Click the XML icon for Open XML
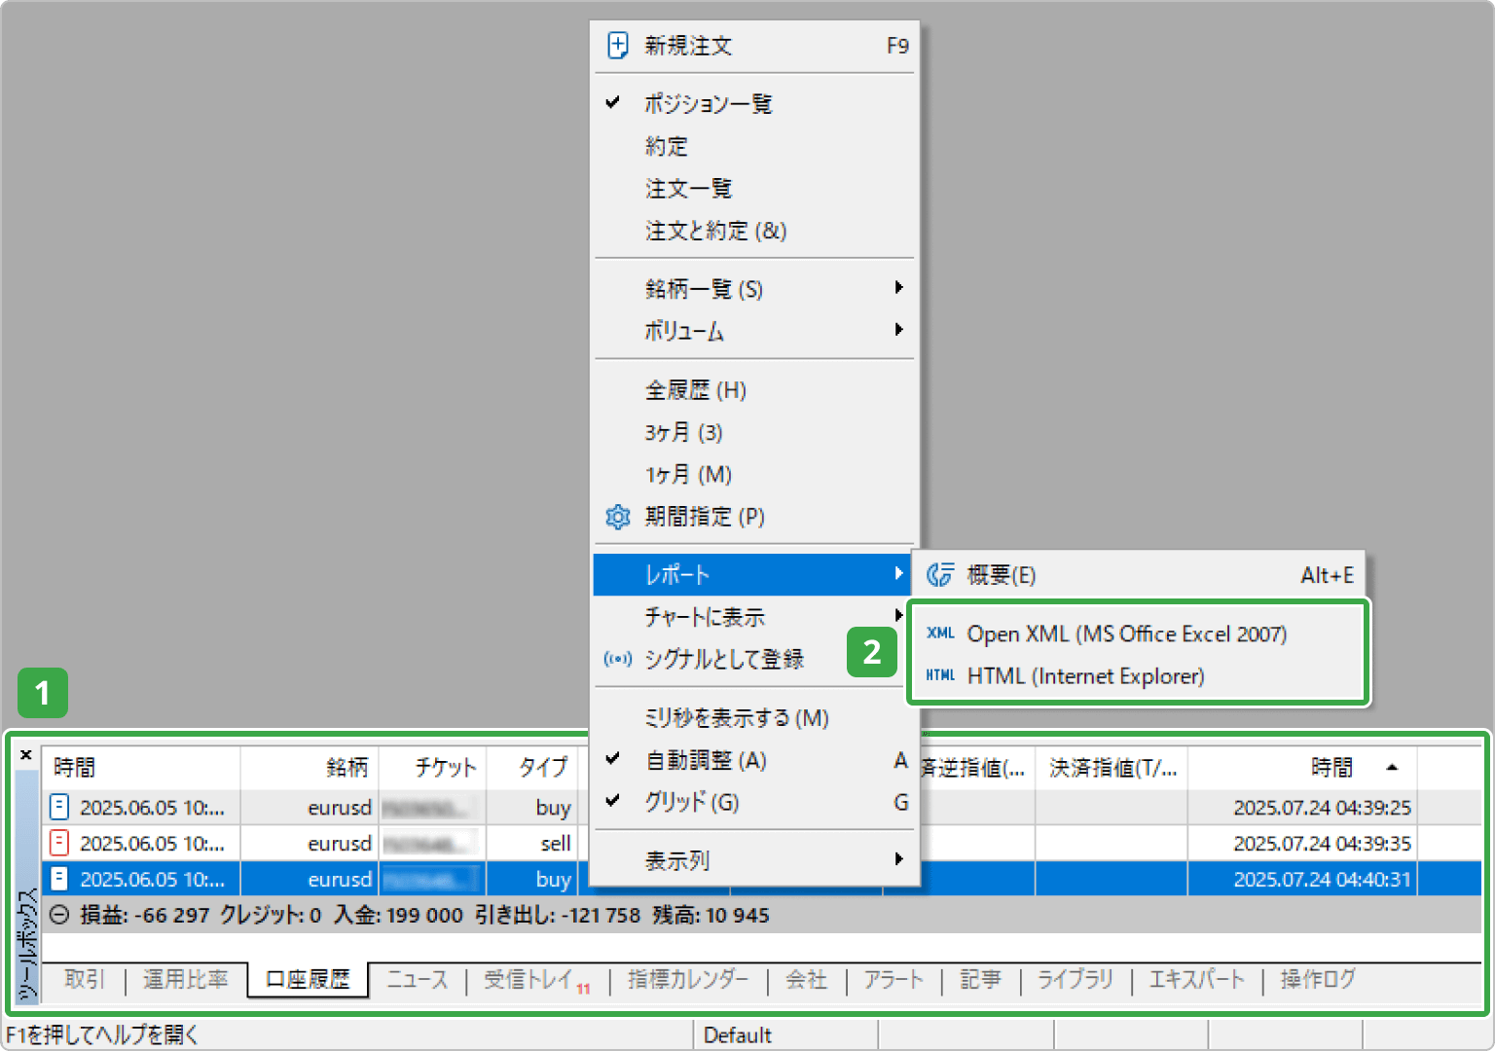1495x1051 pixels. coord(940,634)
